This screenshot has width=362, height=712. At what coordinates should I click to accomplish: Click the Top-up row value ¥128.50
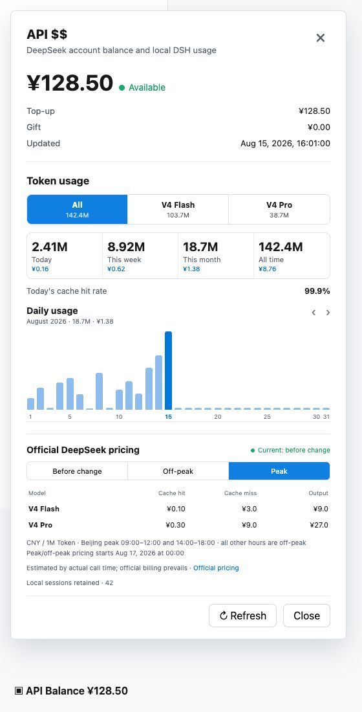pos(314,111)
